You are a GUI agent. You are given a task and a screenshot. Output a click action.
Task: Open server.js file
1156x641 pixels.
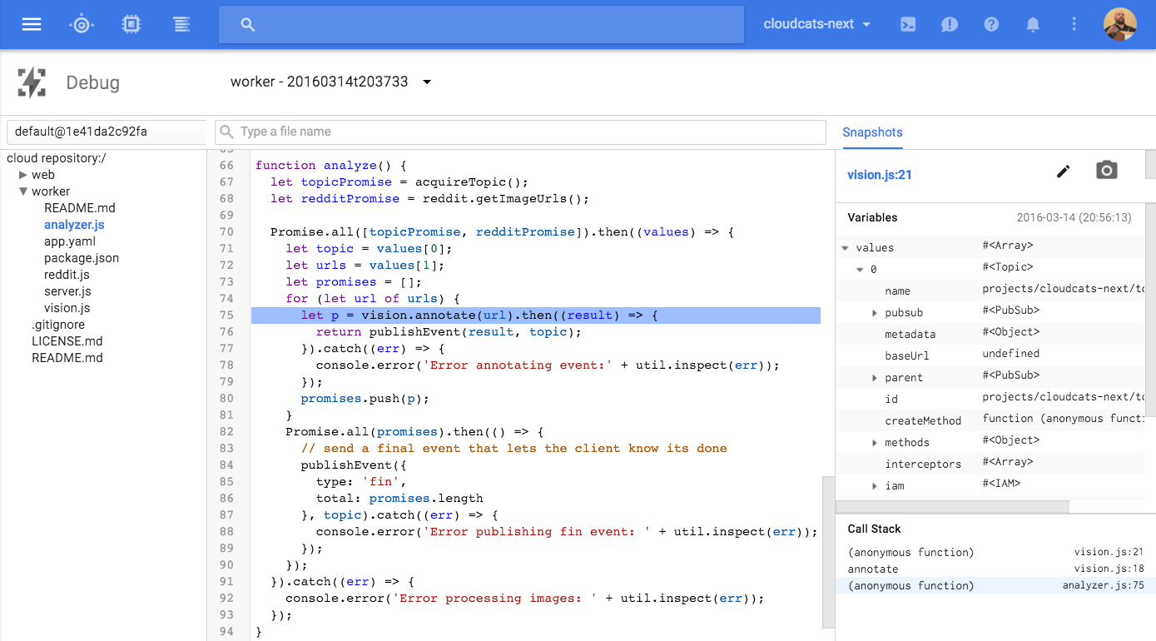(x=67, y=291)
